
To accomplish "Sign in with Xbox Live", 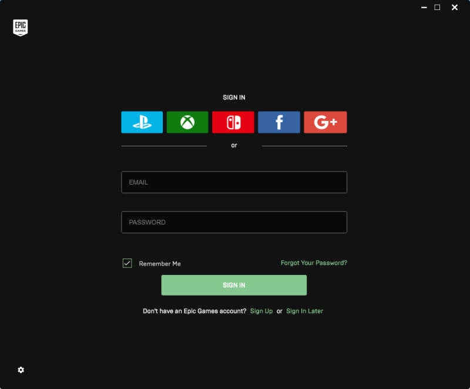I will 187,122.
